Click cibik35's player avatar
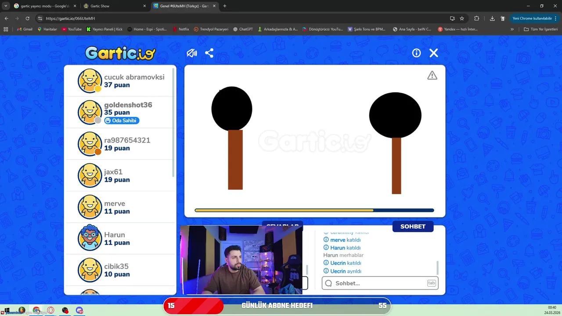Viewport: 562px width, 316px height. (x=90, y=270)
